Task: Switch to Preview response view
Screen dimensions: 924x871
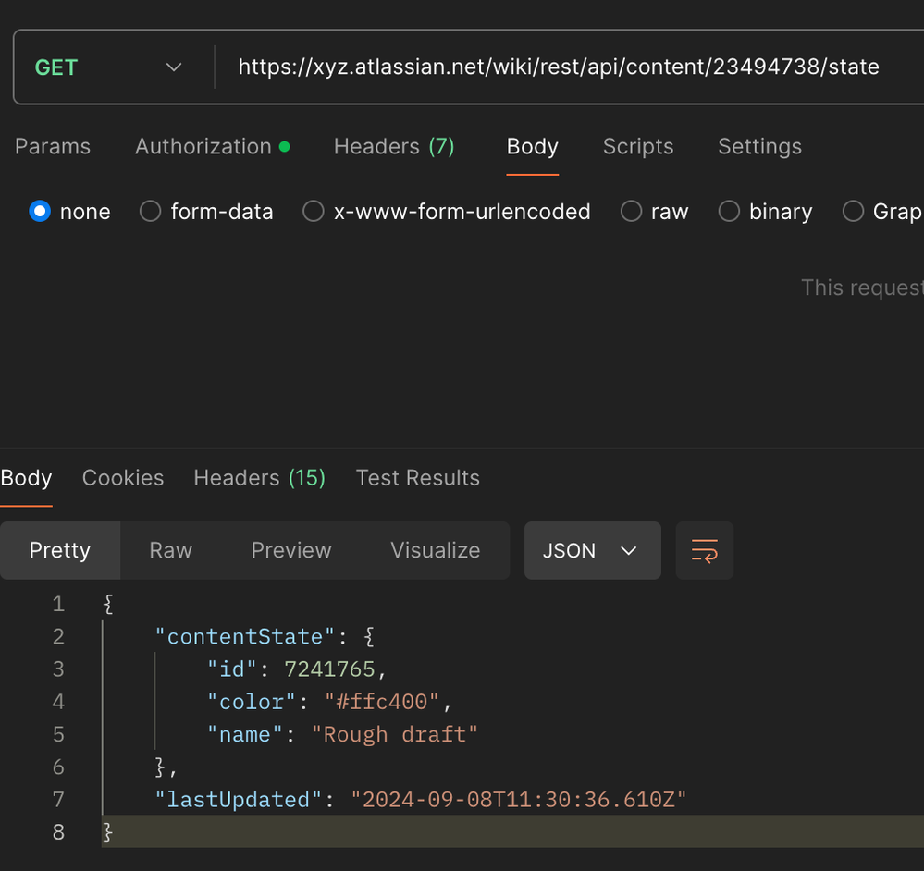Action: point(291,551)
